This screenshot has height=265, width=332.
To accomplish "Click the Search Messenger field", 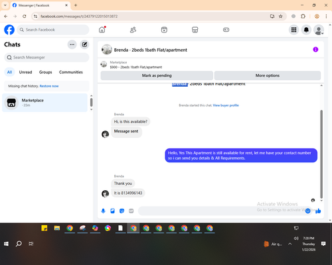I will click(x=46, y=58).
